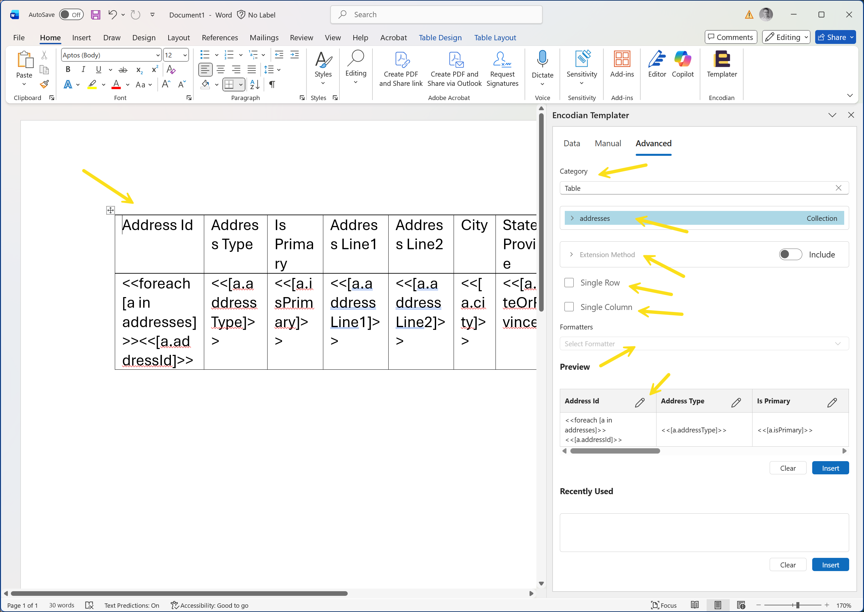Toggle left paragraph alignment
Image resolution: width=864 pixels, height=612 pixels.
tap(205, 69)
